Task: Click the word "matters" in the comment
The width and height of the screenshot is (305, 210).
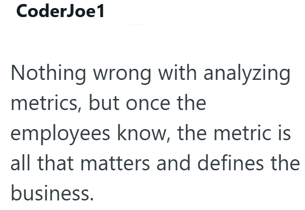Action: (x=115, y=164)
